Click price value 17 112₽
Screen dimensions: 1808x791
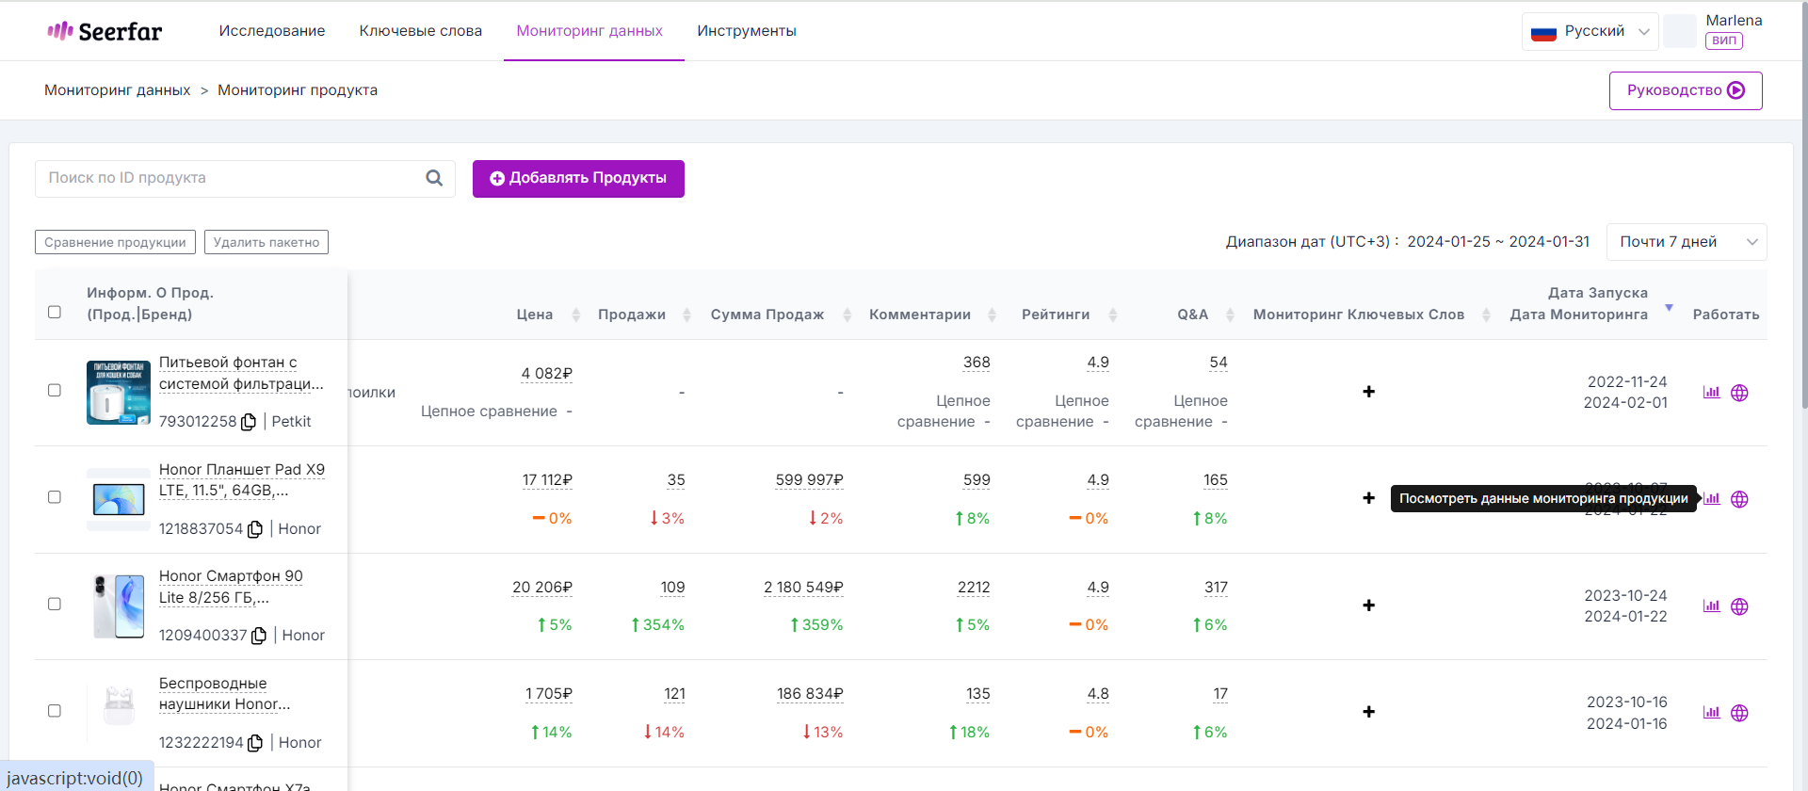point(547,480)
